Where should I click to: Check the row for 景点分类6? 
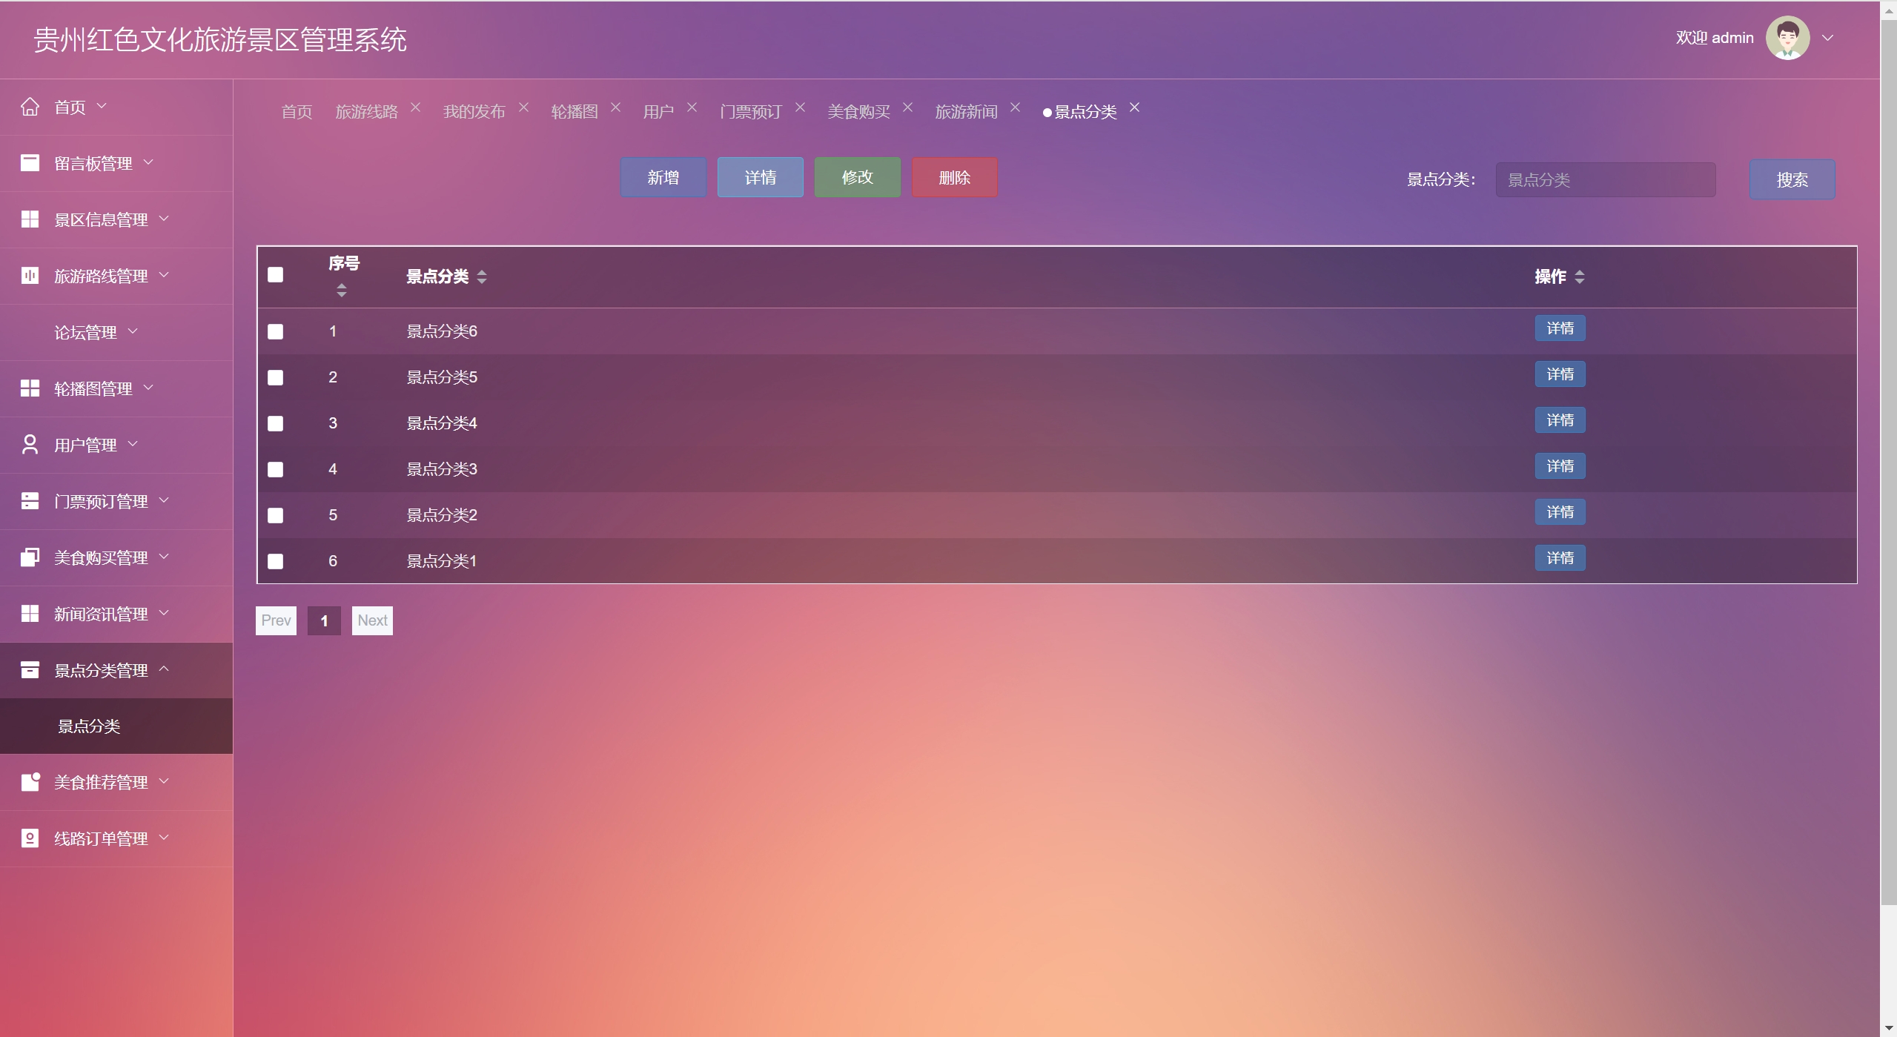coord(275,331)
